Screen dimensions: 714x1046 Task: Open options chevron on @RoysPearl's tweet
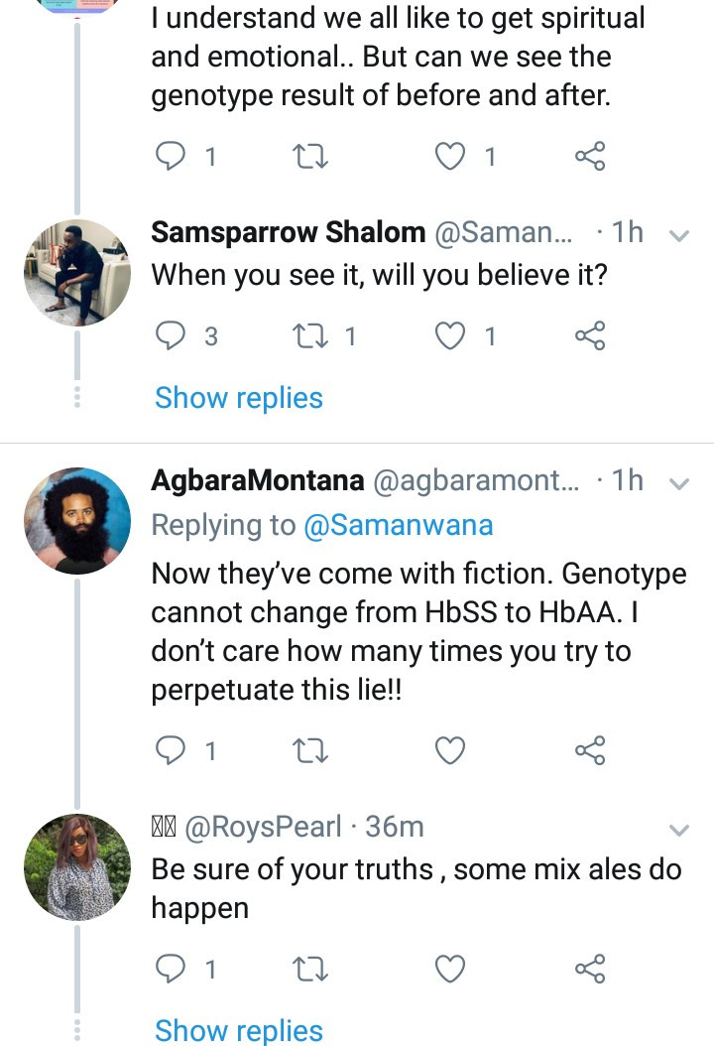click(x=678, y=831)
